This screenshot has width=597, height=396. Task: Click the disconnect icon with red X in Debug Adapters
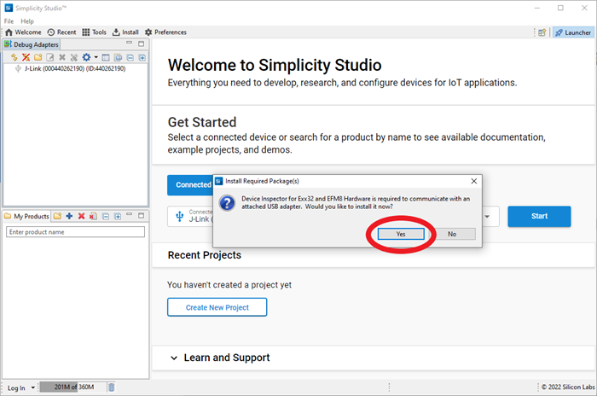pos(26,57)
